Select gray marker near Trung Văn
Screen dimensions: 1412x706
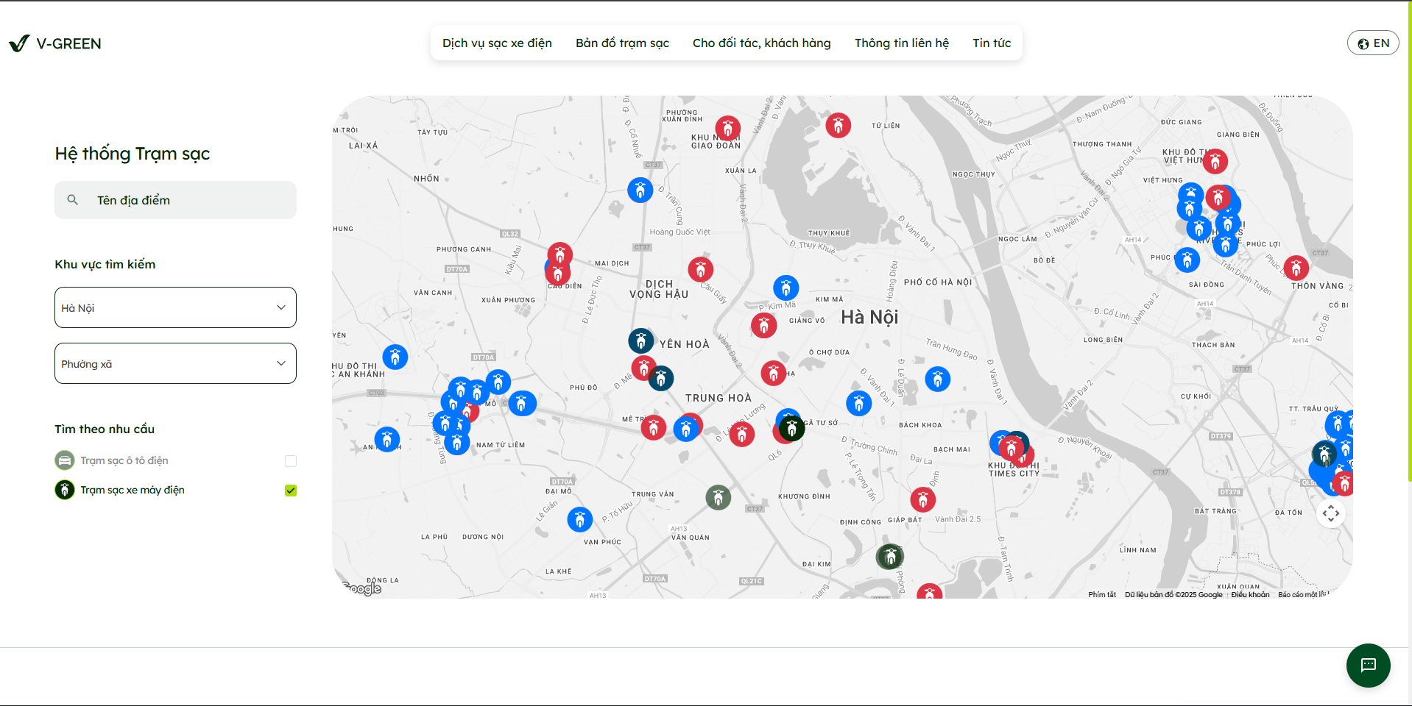(718, 498)
